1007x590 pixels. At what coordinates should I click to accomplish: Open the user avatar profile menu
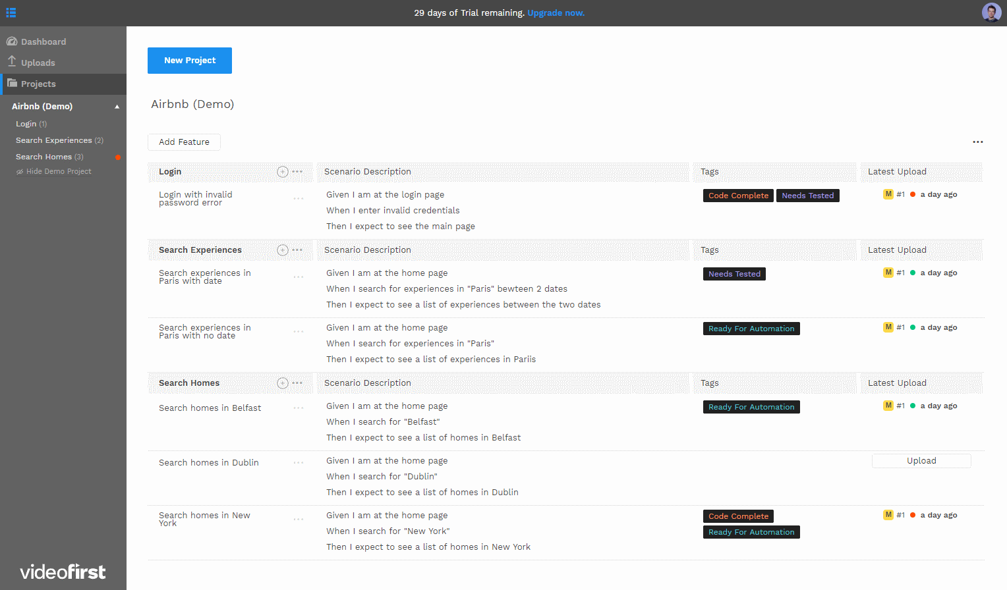coord(991,13)
